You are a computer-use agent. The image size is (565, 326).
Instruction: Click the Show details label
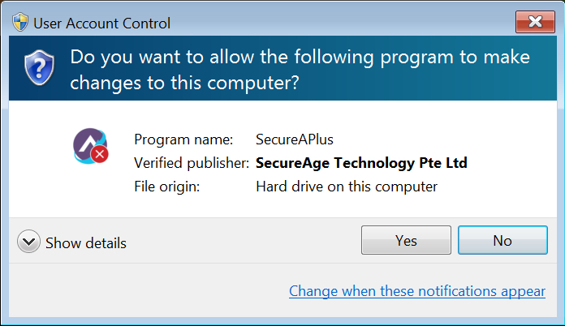(x=86, y=243)
